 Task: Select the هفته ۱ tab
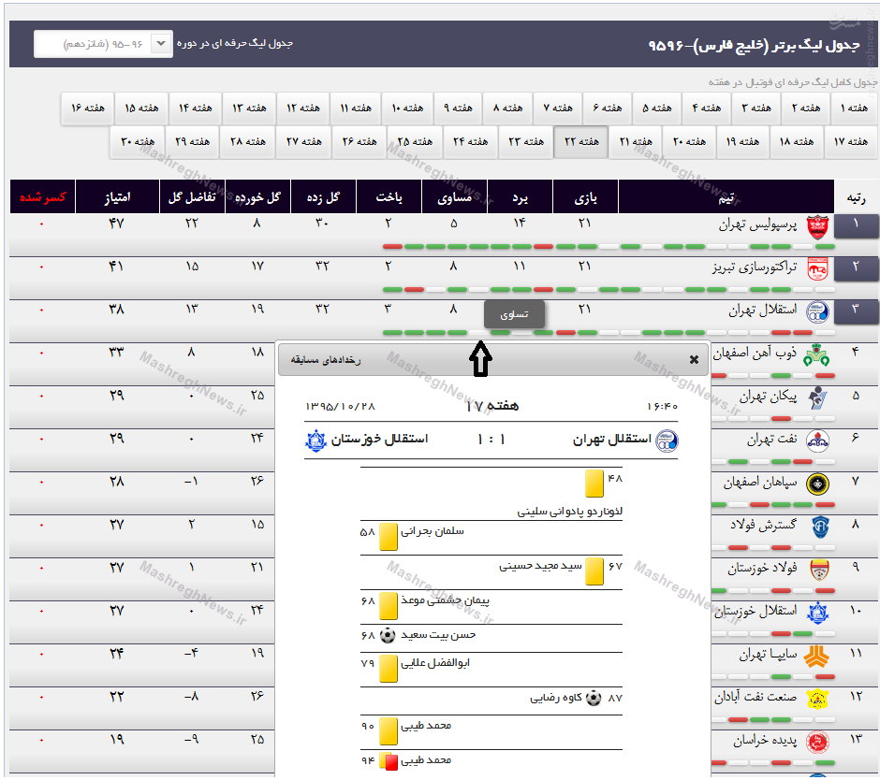(854, 108)
